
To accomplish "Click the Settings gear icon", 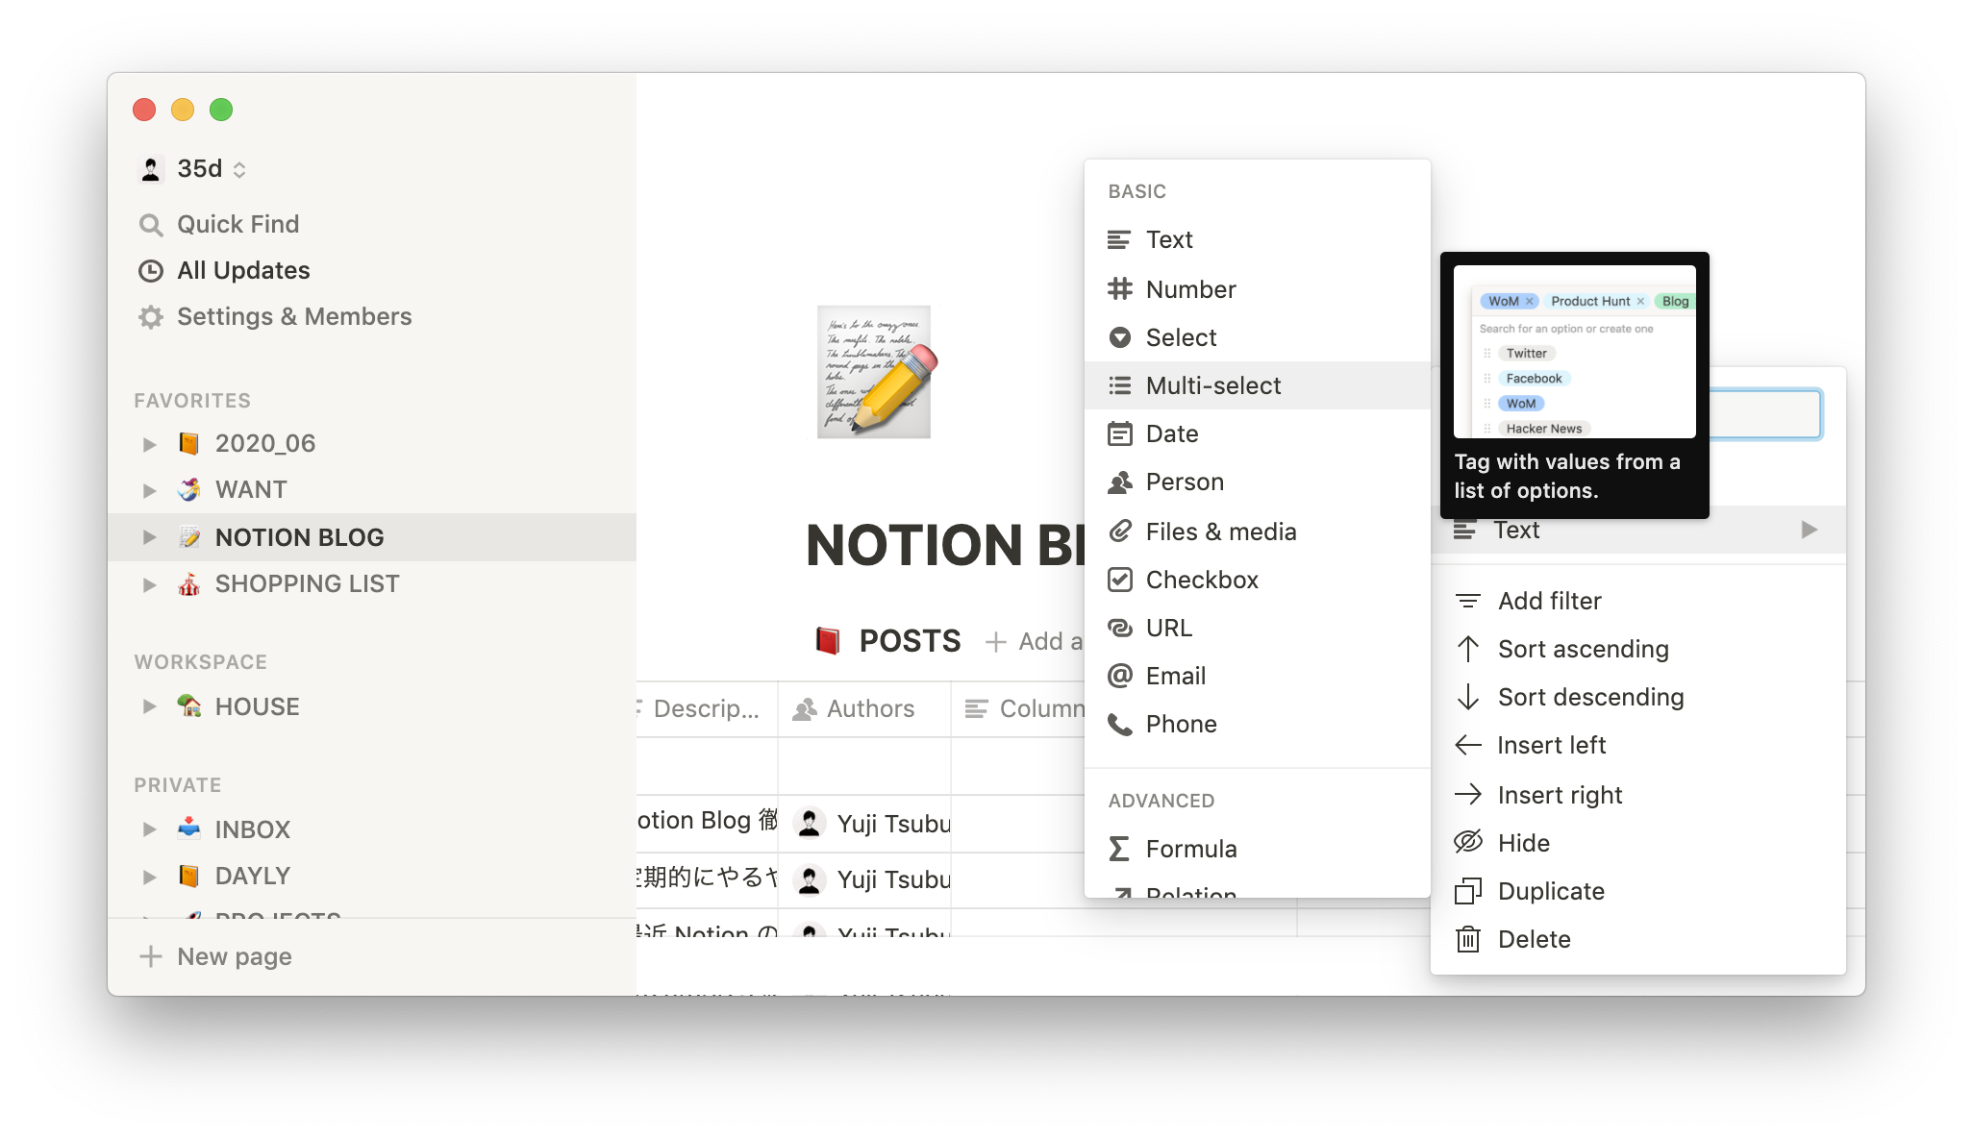I will click(x=151, y=317).
